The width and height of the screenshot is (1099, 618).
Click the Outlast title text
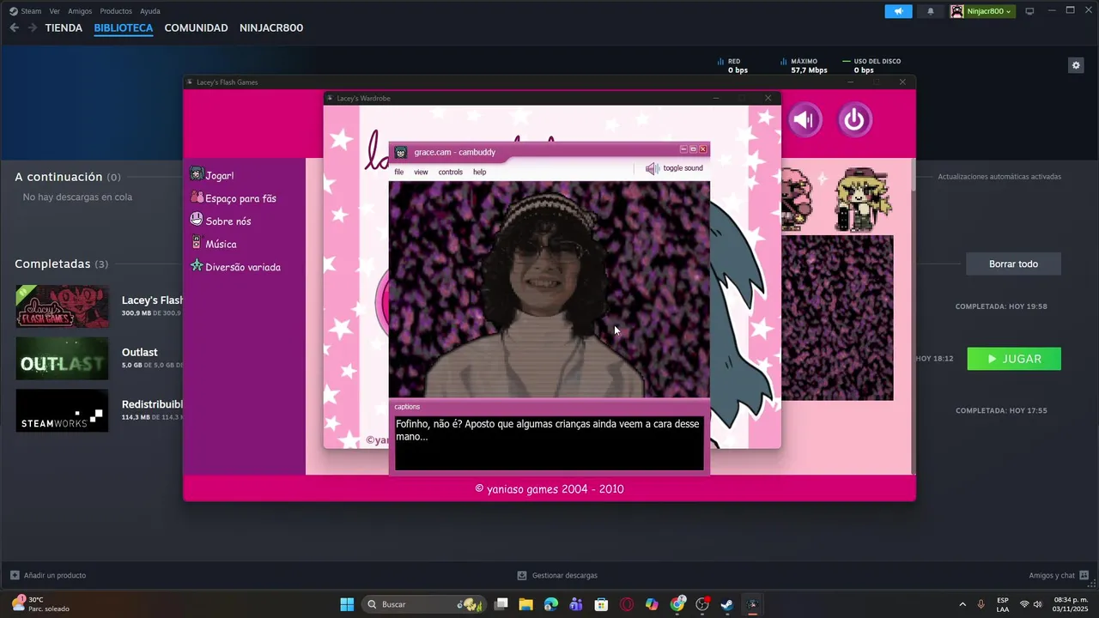pyautogui.click(x=140, y=352)
